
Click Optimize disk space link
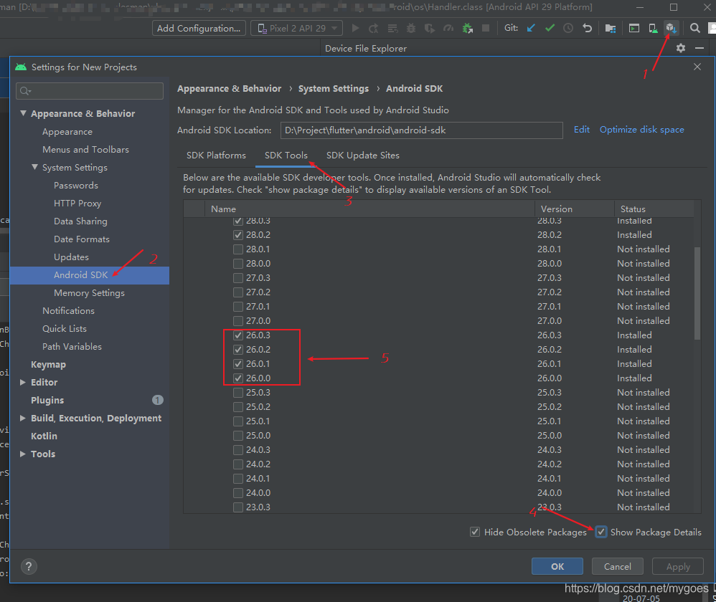click(641, 130)
